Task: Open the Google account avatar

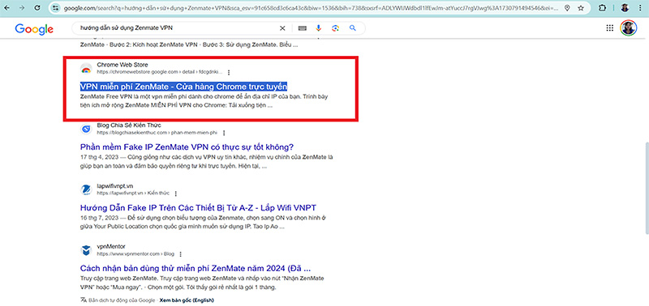Action: 628,28
